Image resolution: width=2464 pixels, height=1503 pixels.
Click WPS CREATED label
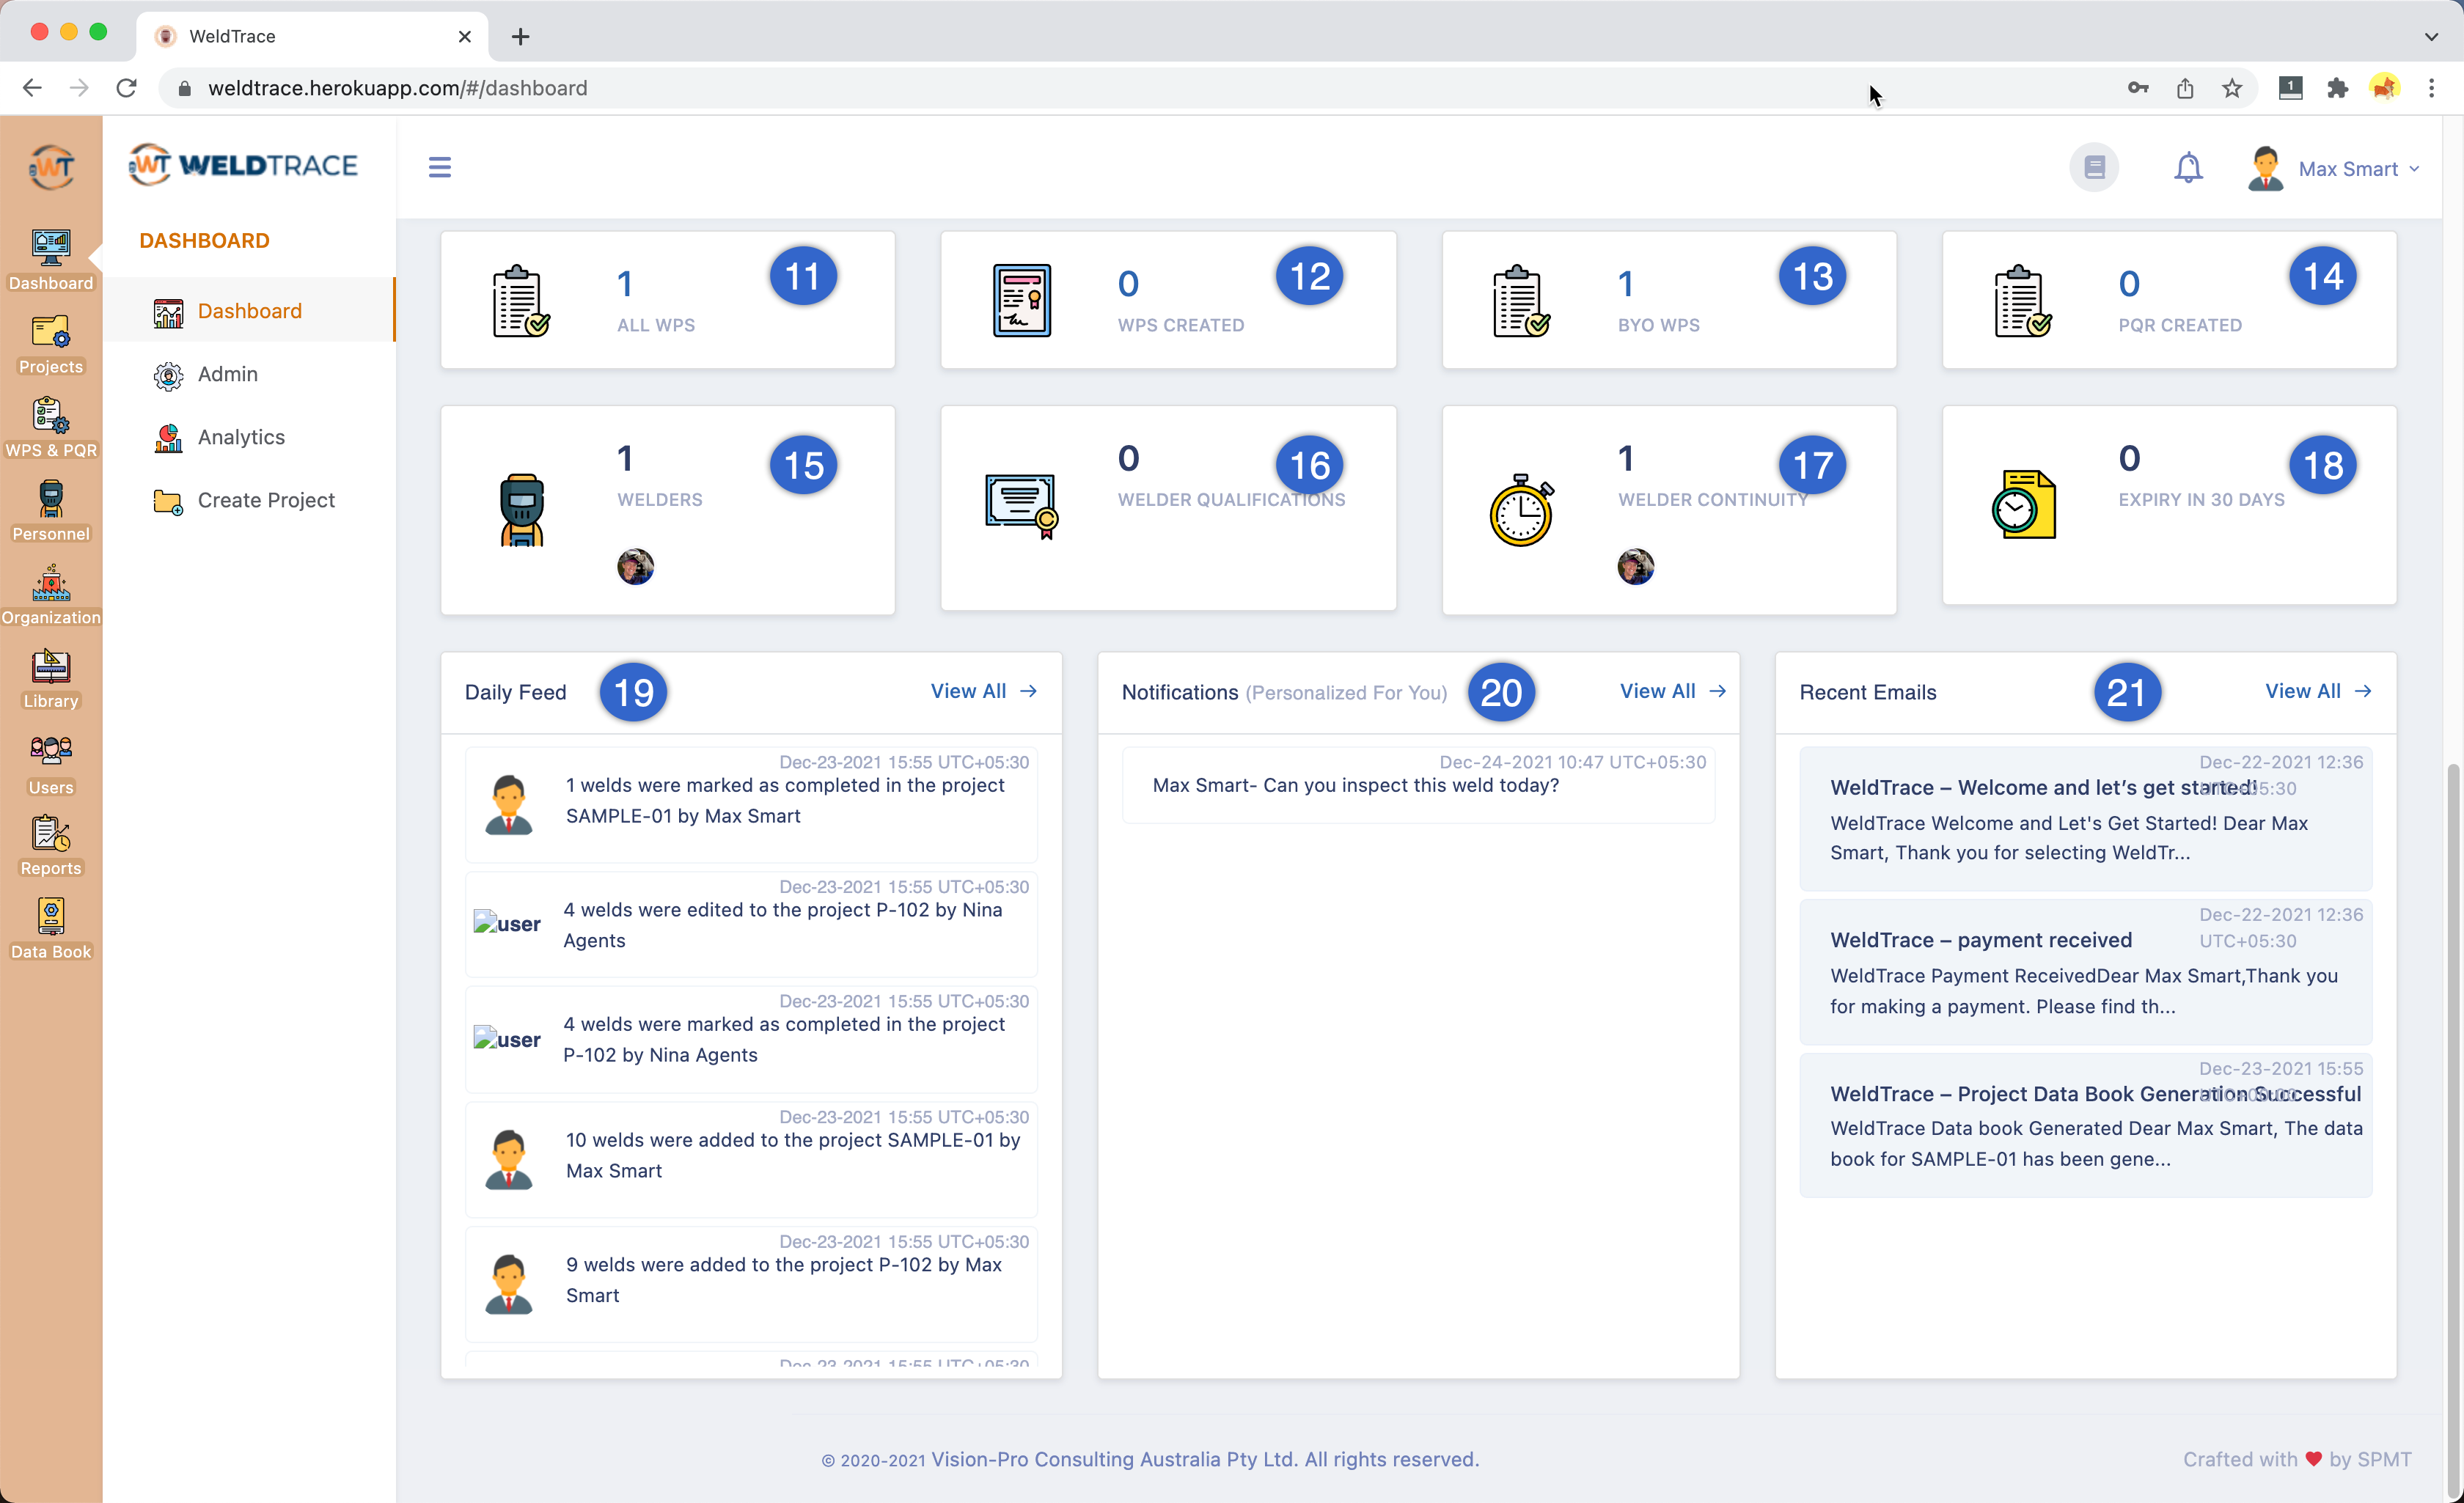click(1181, 325)
